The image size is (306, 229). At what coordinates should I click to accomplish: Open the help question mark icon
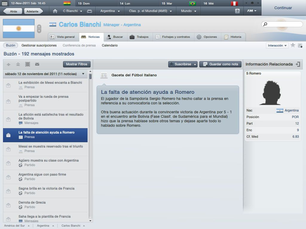pyautogui.click(x=237, y=11)
